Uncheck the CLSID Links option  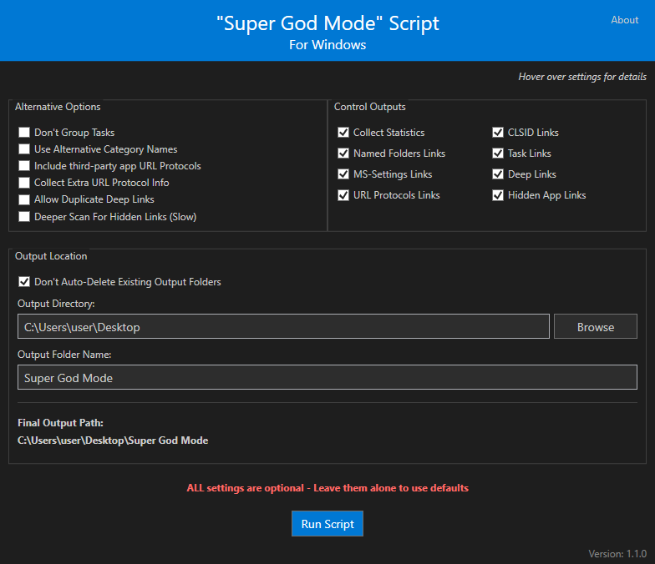498,133
